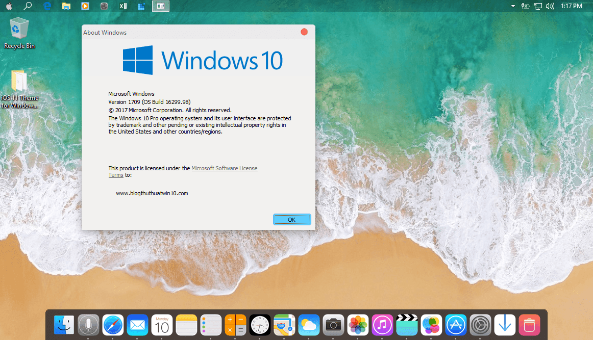
Task: Click the 2017 Microsoft Corporation copyright line
Action: (x=170, y=110)
